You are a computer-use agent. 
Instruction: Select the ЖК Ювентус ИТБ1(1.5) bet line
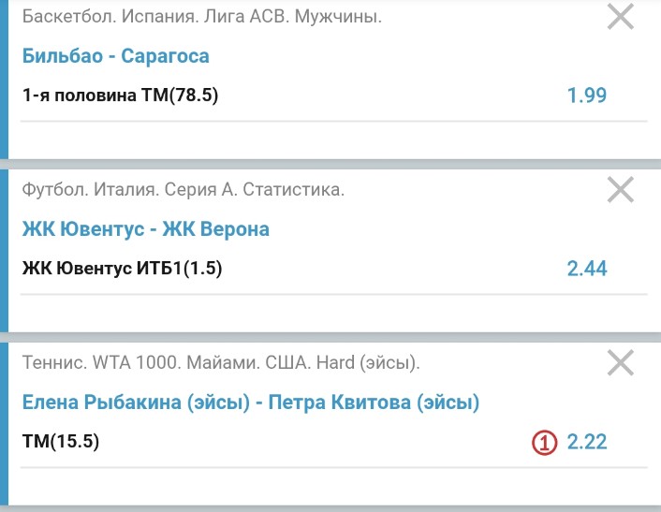tap(122, 270)
